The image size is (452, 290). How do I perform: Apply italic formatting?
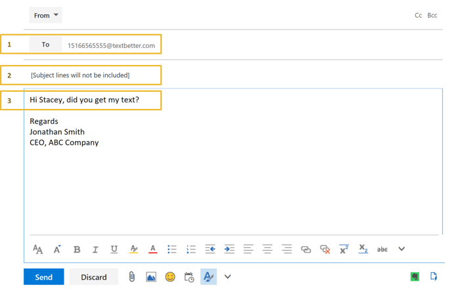(95, 249)
